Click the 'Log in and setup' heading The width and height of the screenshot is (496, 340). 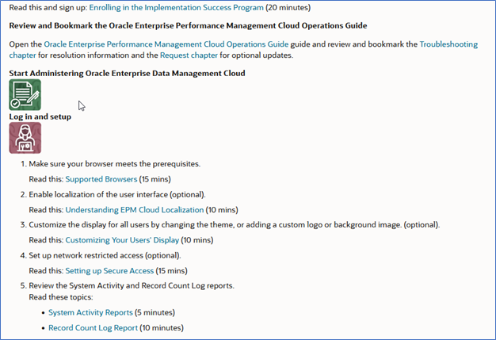(x=40, y=117)
